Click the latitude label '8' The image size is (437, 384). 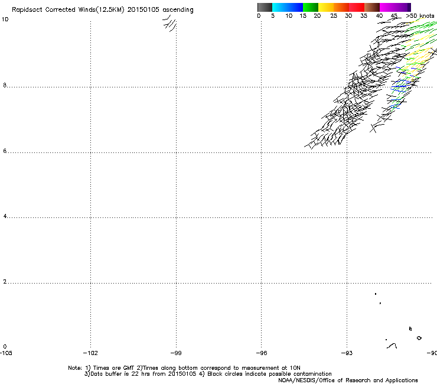coord(5,85)
